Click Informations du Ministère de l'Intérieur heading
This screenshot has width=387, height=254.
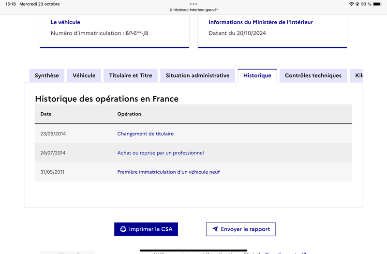point(261,22)
